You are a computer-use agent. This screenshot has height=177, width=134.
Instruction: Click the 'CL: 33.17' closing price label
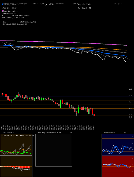pyautogui.click(x=49, y=5)
